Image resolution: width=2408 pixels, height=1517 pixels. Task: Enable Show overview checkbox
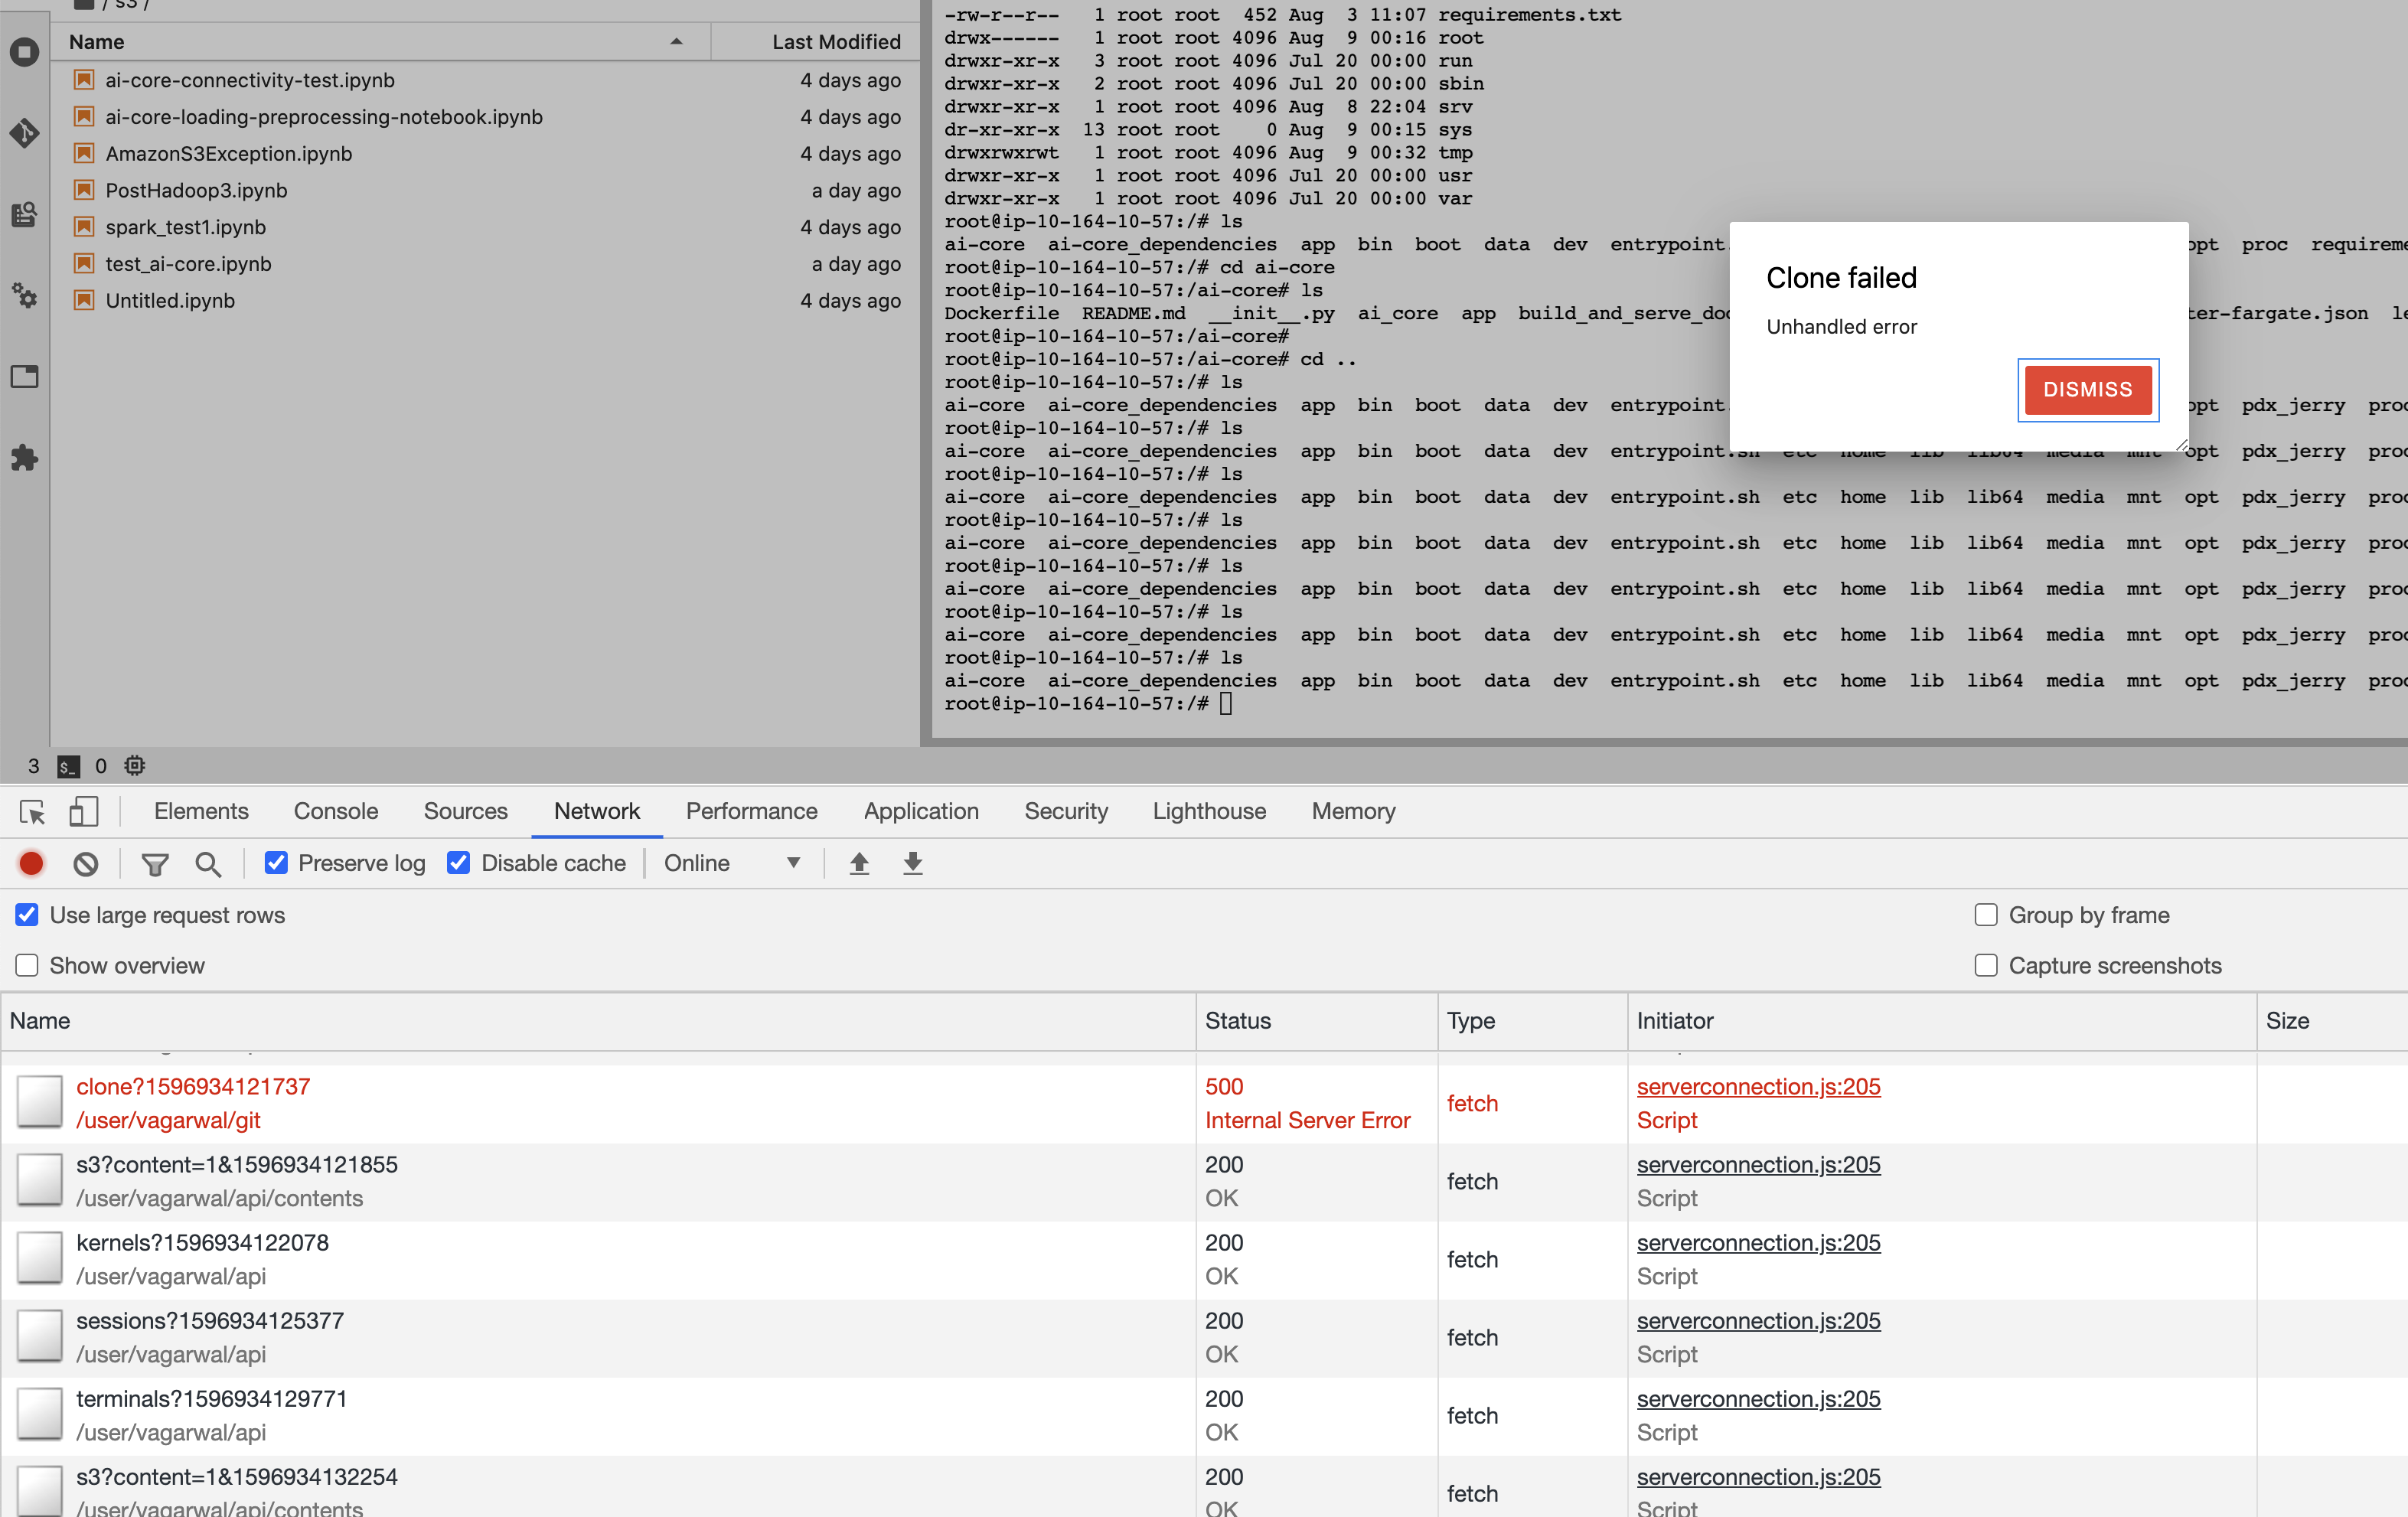tap(27, 965)
